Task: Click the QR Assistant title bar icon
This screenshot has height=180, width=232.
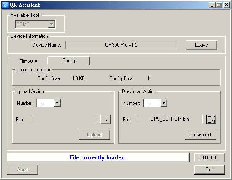Action: 5,5
